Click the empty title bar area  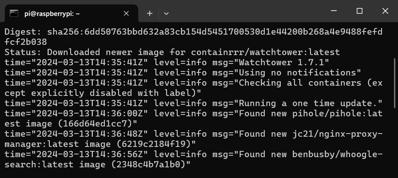[249, 11]
